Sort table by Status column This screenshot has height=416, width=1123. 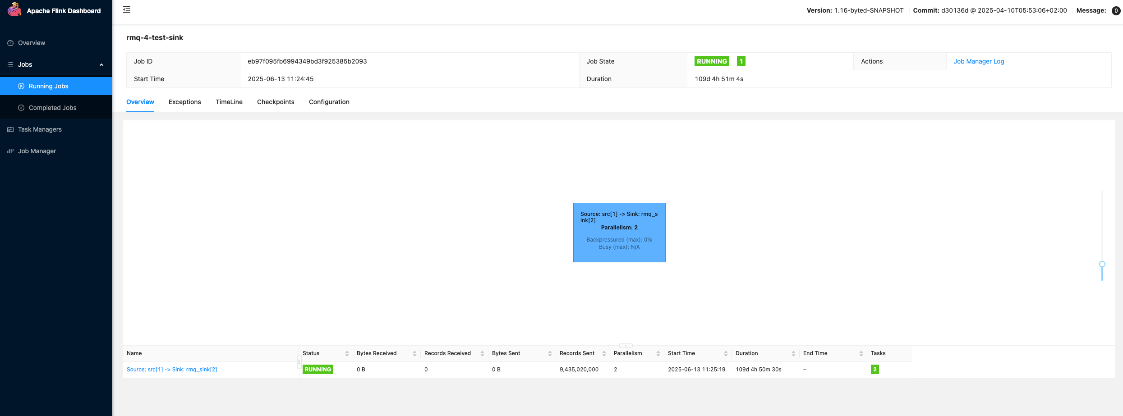(347, 354)
